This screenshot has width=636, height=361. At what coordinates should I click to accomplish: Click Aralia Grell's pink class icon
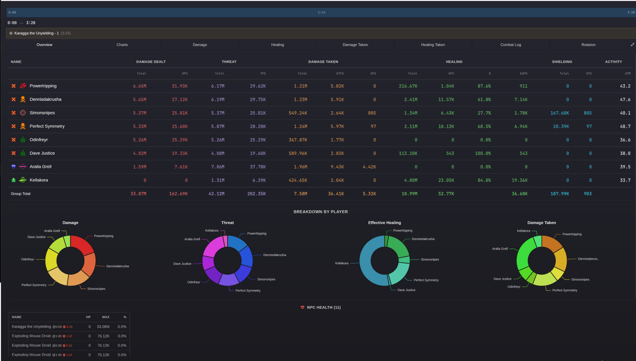23,167
